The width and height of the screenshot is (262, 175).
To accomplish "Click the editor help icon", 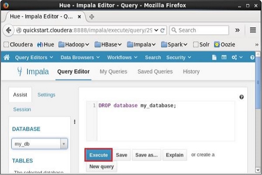I will 241,97.
